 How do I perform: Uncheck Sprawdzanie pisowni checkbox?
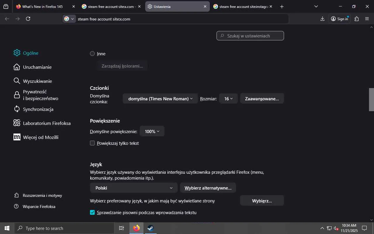pos(92,212)
